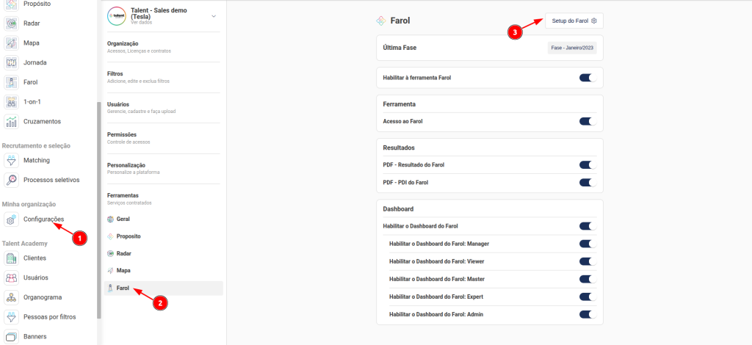Open Cruzamentos chart icon

(12, 121)
